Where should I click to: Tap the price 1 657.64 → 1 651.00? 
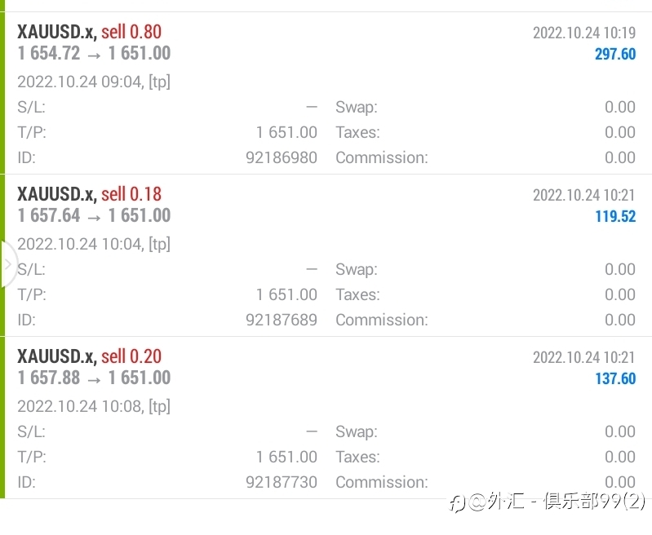[94, 215]
